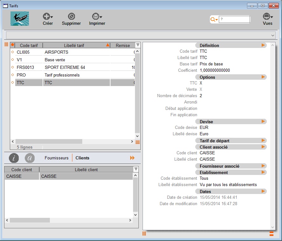282x241 pixels.
Task: Click the Code devise value EUR
Action: coord(204,127)
